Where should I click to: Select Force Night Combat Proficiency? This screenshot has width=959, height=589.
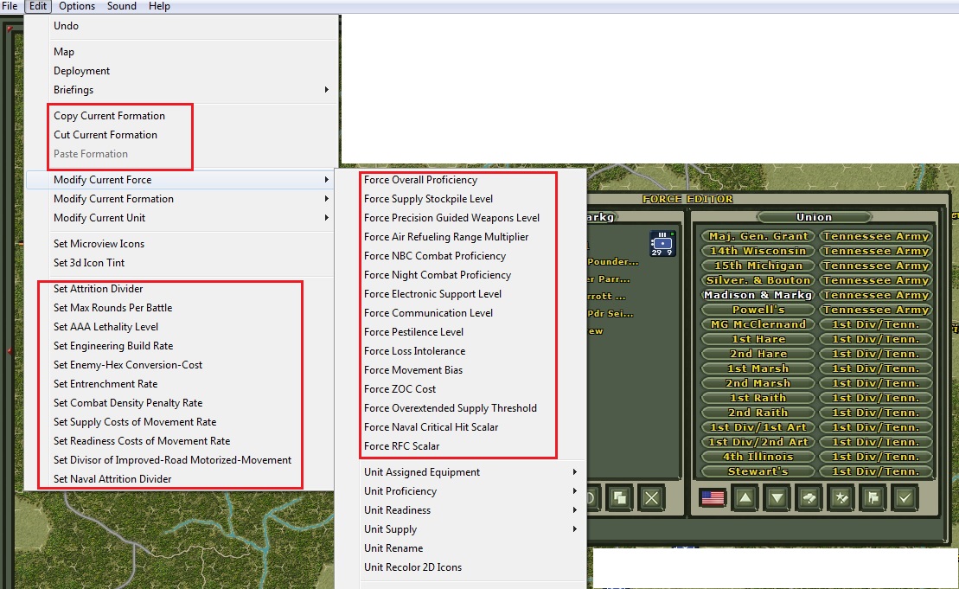tap(438, 275)
